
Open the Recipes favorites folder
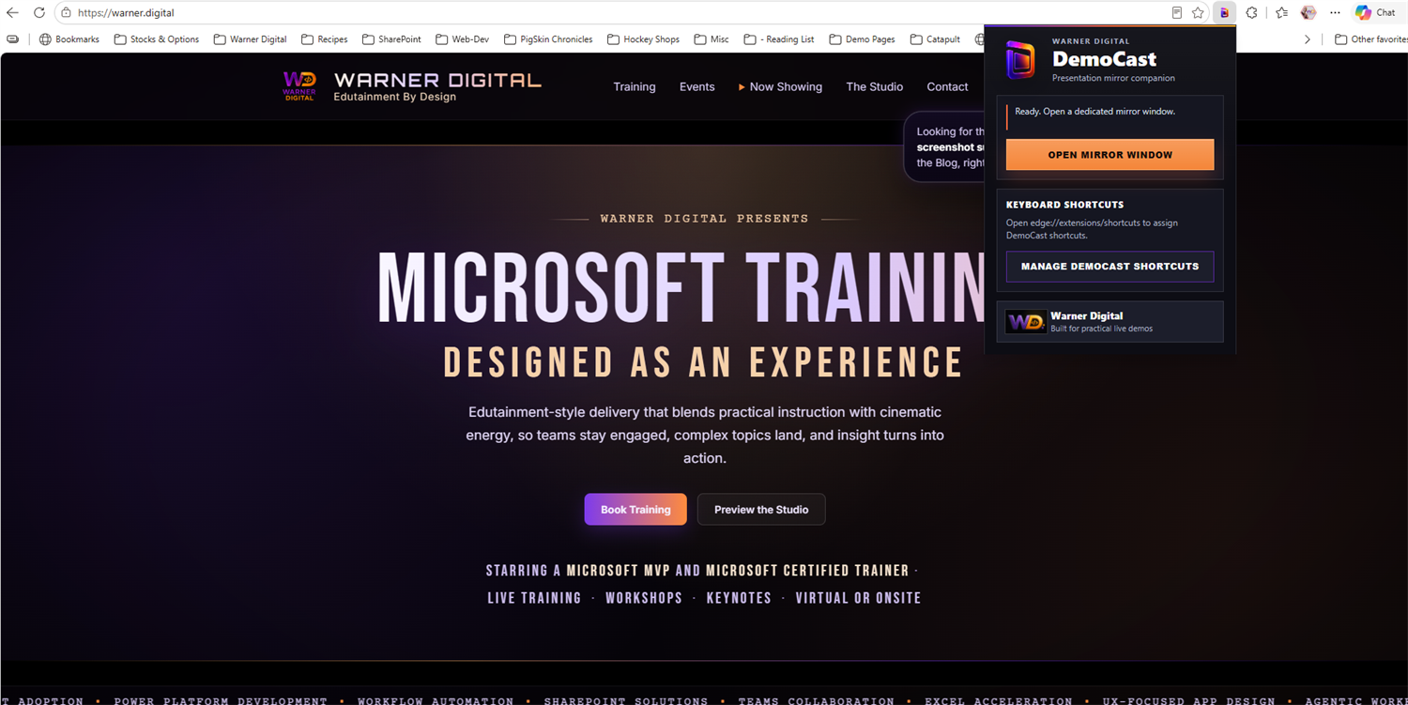(x=324, y=39)
